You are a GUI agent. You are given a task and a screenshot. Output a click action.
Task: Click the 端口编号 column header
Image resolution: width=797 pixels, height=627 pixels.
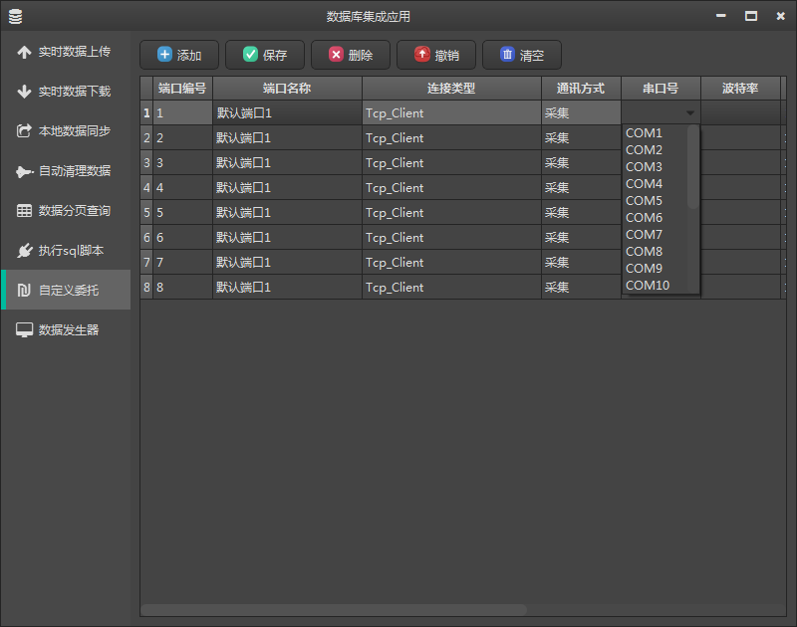[182, 89]
